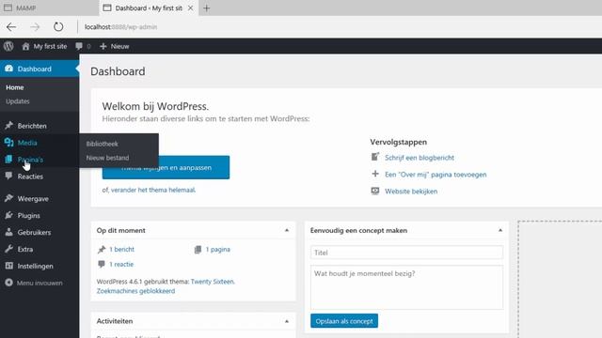
Task: Open the 1 bericht link
Action: click(x=121, y=249)
